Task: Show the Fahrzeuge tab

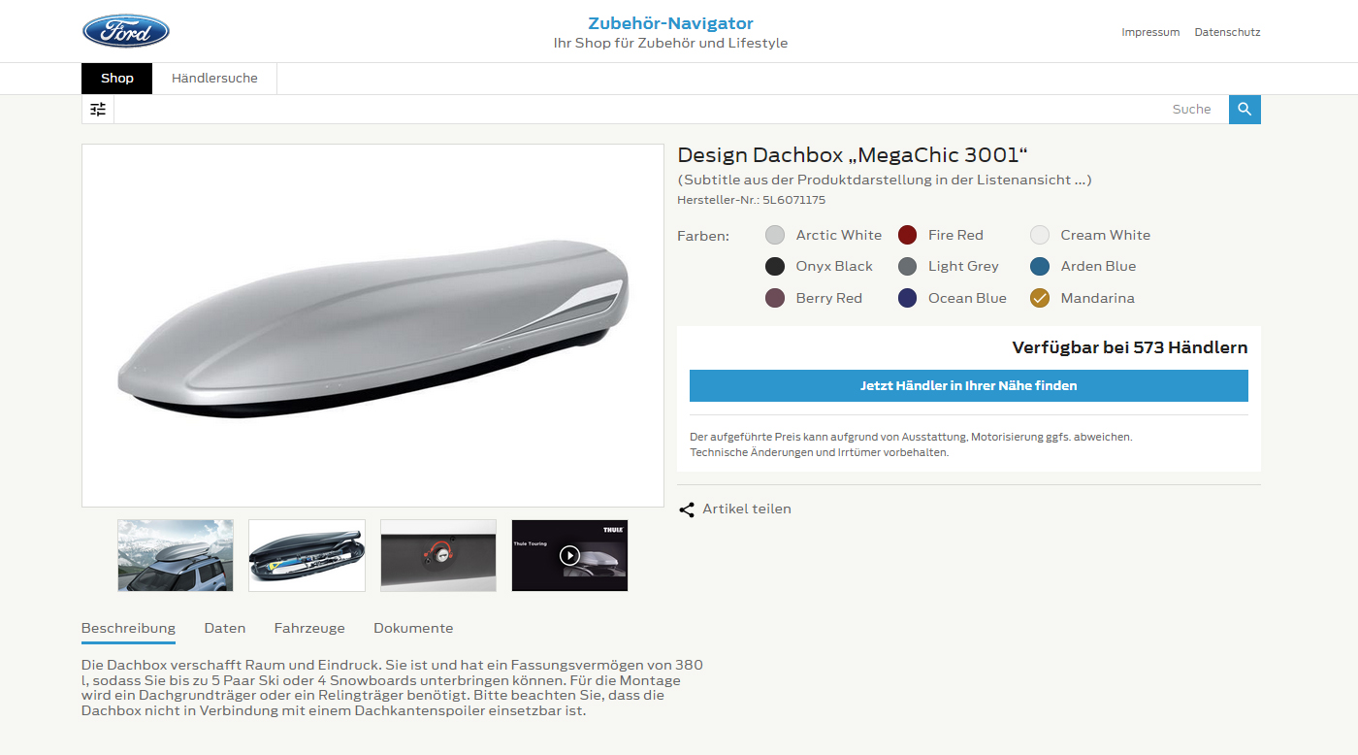Action: [x=309, y=628]
